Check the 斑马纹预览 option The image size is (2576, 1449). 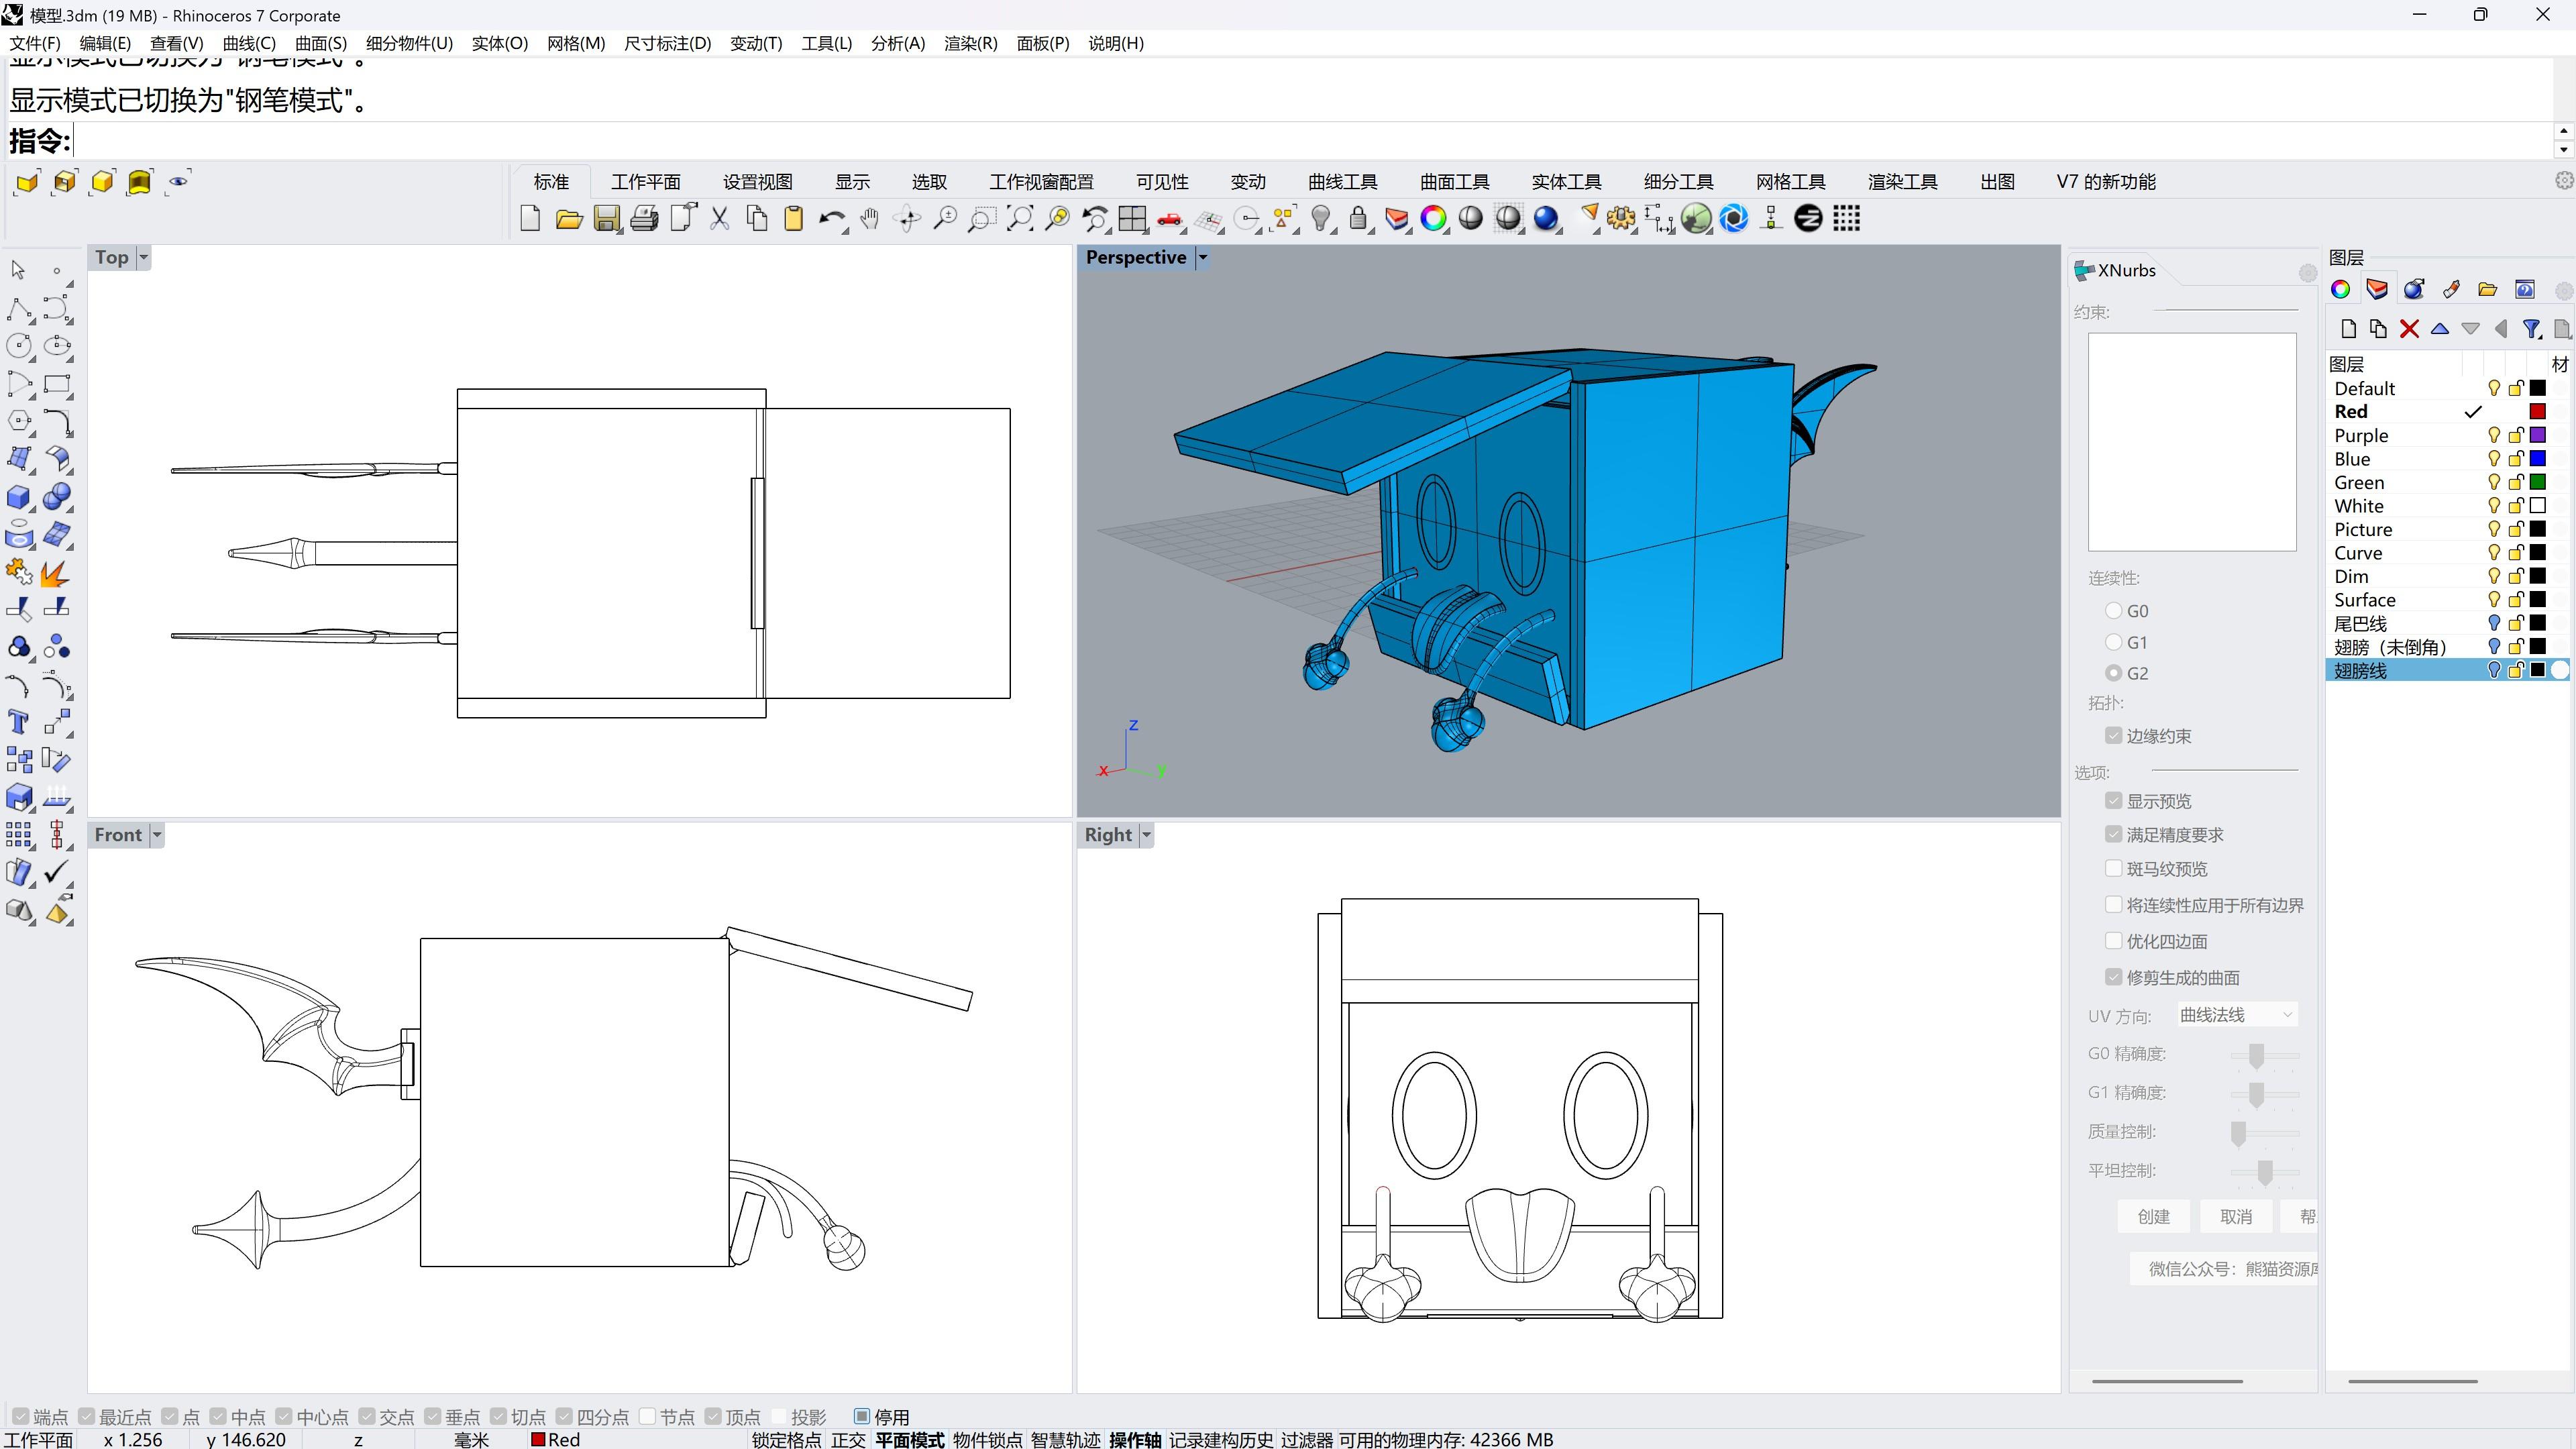coord(2113,868)
